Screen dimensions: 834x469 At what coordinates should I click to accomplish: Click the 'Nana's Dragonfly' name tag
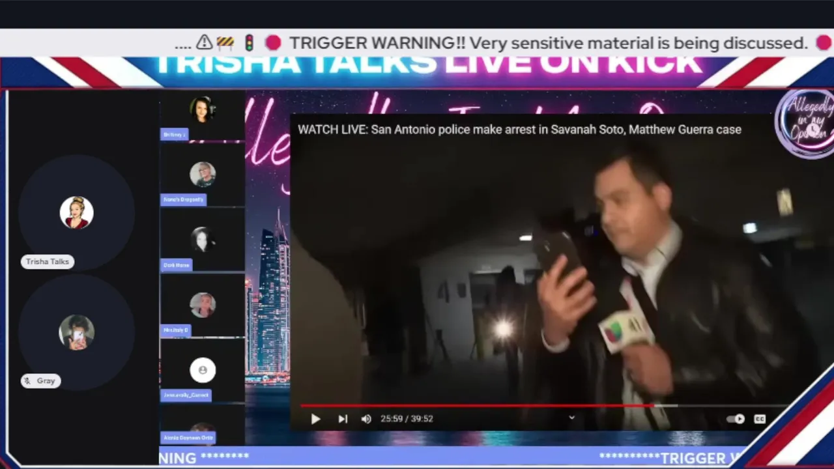point(184,199)
